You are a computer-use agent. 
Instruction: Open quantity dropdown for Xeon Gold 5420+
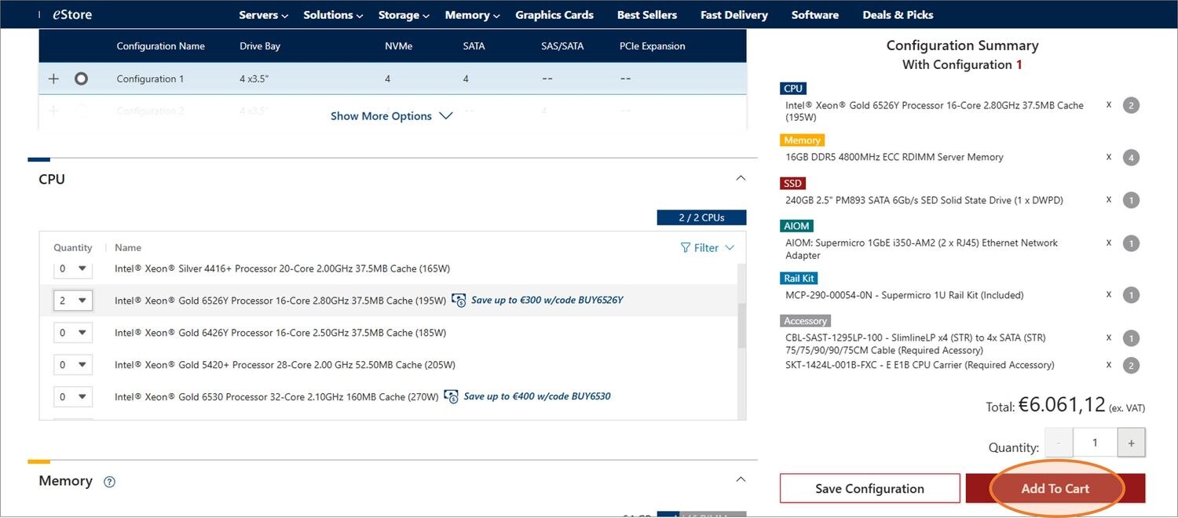tap(73, 365)
